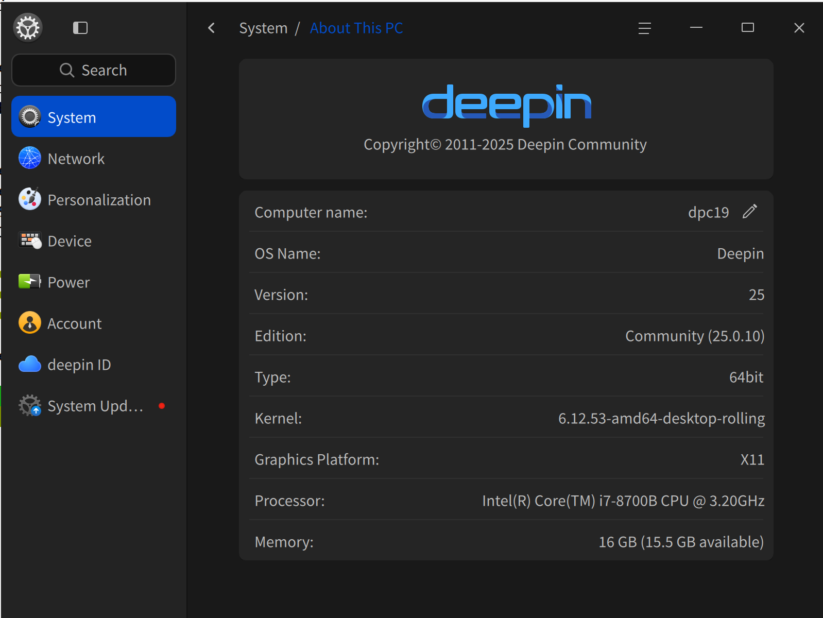823x618 pixels.
Task: Focus the Search input field
Action: 94,70
